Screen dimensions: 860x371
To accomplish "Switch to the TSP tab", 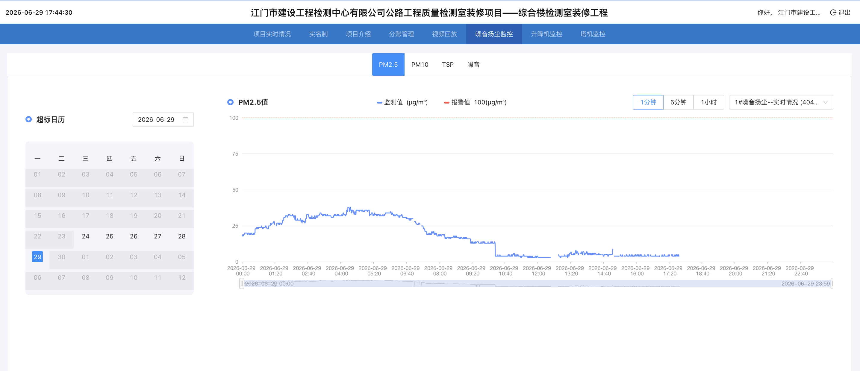I will click(448, 64).
